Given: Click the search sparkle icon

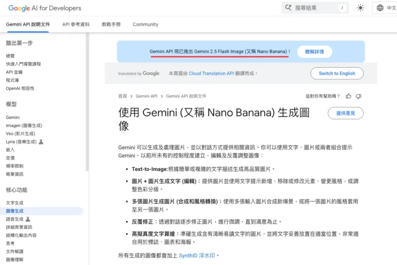Looking at the screenshot, I should [288, 8].
